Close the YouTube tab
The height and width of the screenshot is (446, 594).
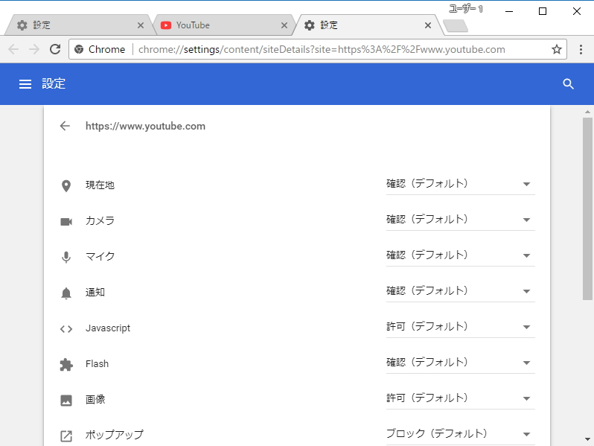click(x=284, y=25)
